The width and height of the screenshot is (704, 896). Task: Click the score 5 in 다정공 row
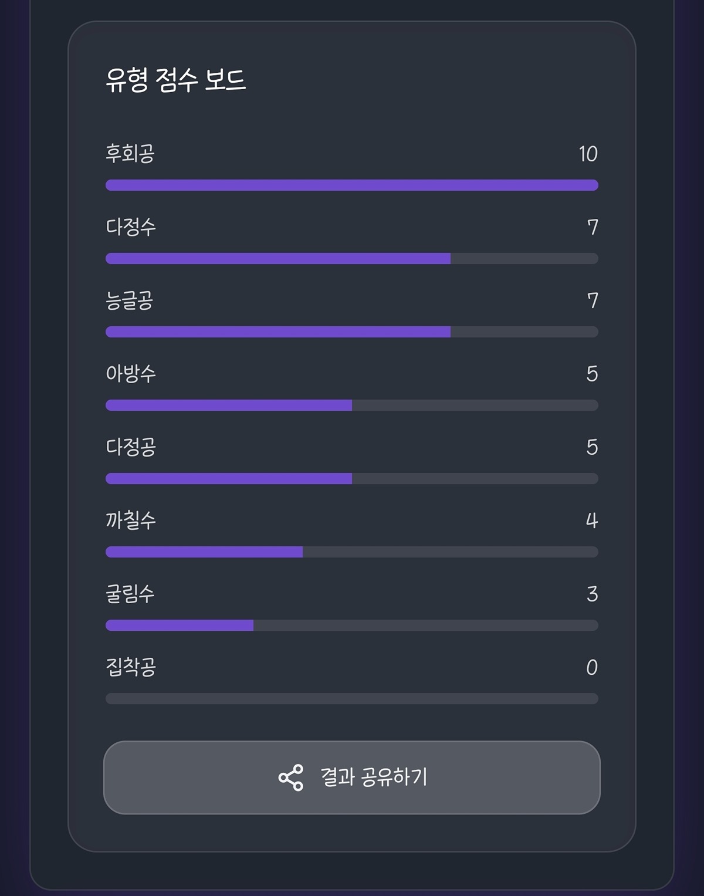coord(592,447)
